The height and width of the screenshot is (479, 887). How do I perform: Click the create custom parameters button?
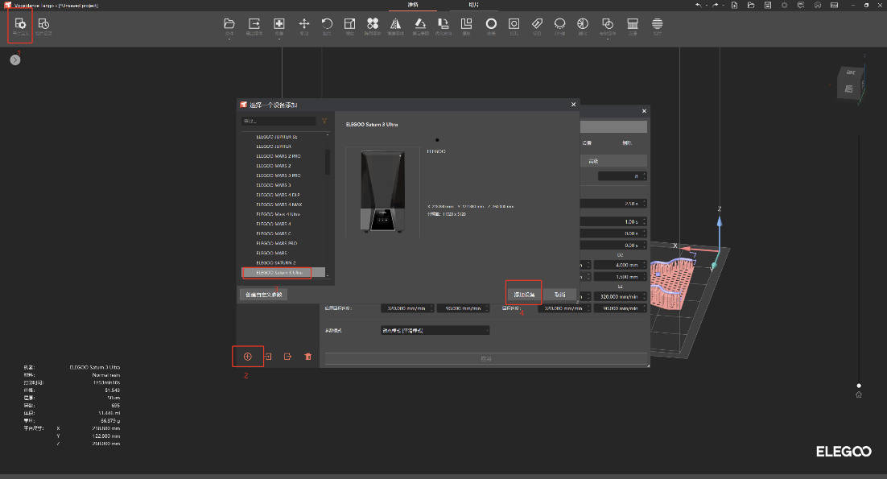coord(264,295)
